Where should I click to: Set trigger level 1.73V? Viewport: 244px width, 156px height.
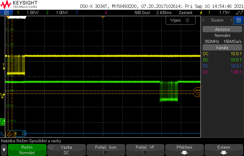pyautogui.click(x=224, y=12)
